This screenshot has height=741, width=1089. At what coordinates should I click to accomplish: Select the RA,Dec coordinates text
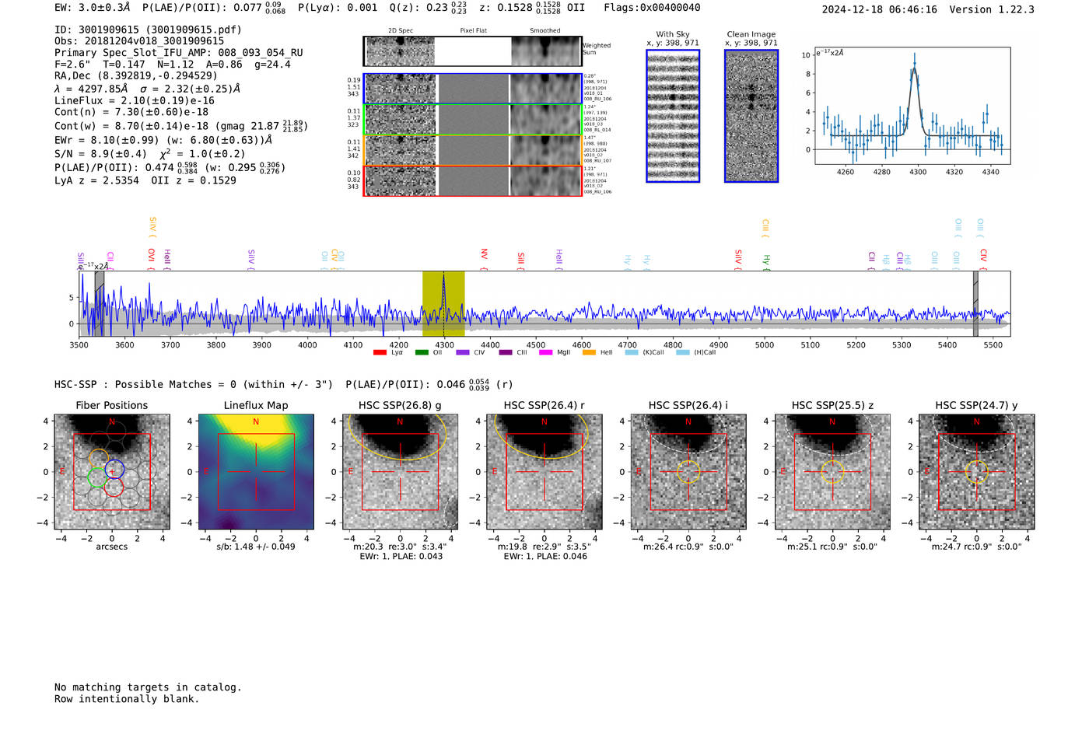(x=136, y=75)
